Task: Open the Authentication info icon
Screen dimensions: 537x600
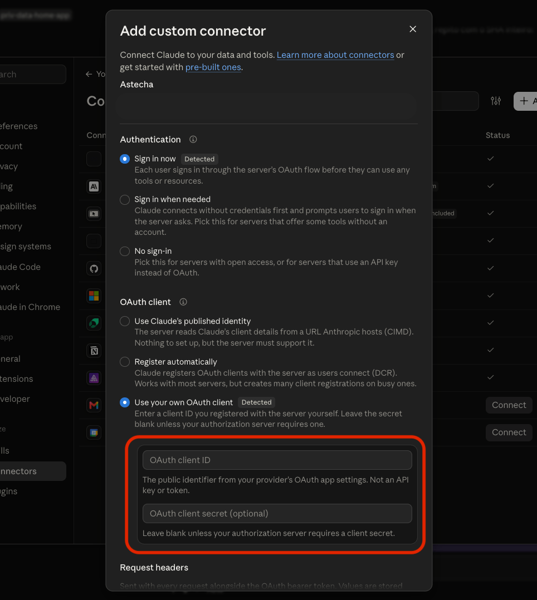Action: pos(193,139)
